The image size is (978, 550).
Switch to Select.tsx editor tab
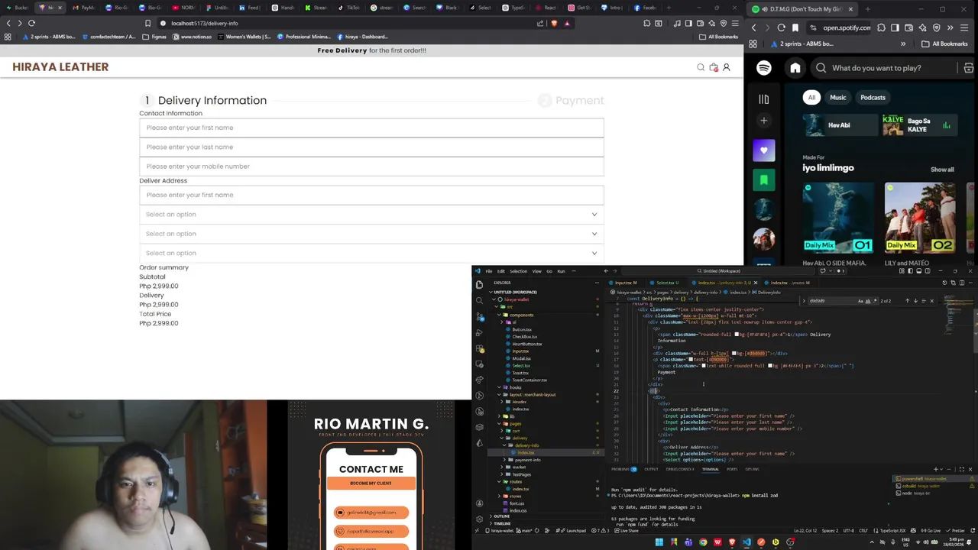(667, 283)
